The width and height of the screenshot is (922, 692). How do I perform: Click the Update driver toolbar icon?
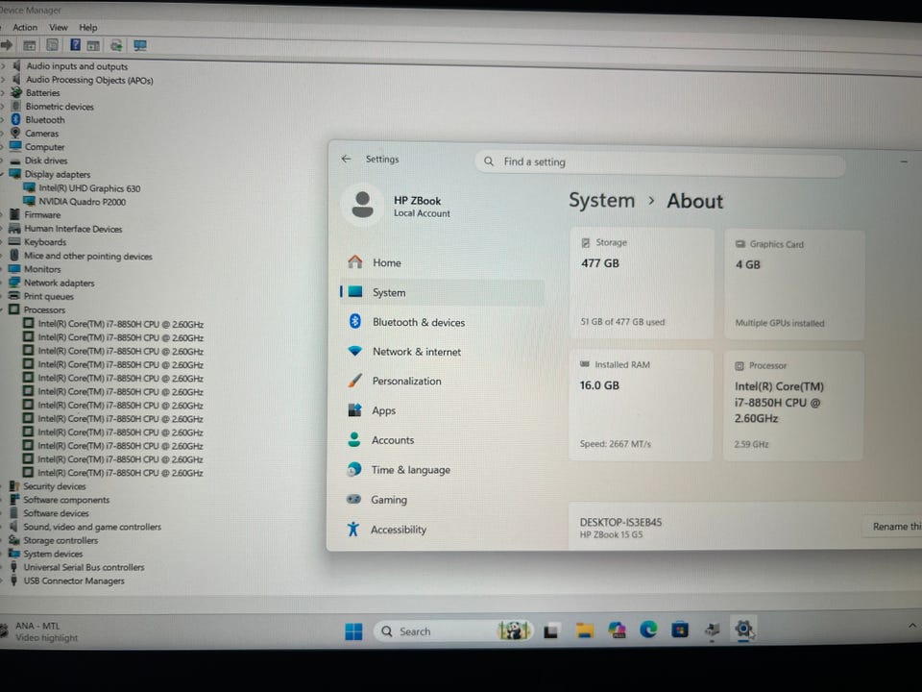click(x=116, y=45)
